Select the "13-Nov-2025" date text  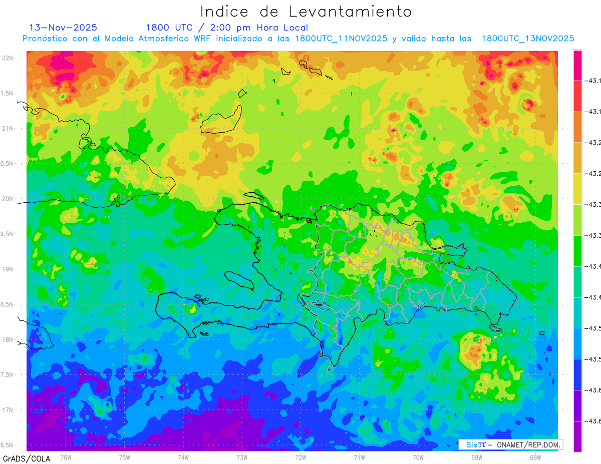(63, 28)
